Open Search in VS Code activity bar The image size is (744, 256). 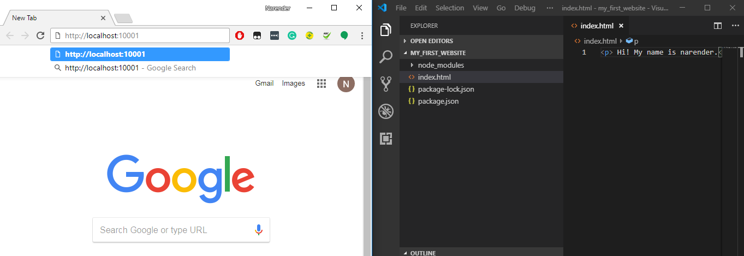tap(386, 56)
